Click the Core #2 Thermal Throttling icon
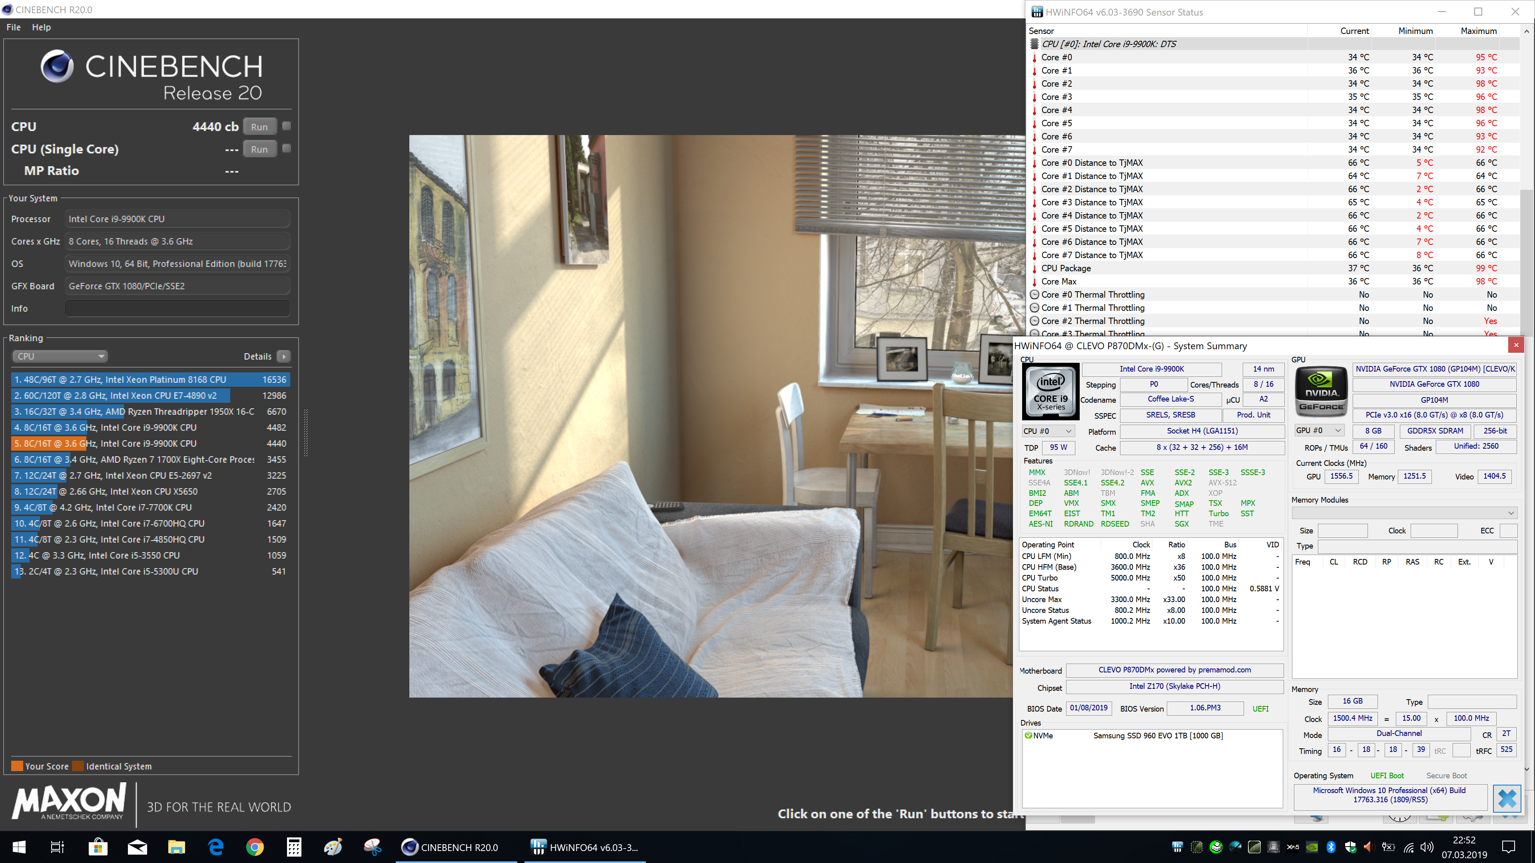This screenshot has height=863, width=1535. 1035,321
